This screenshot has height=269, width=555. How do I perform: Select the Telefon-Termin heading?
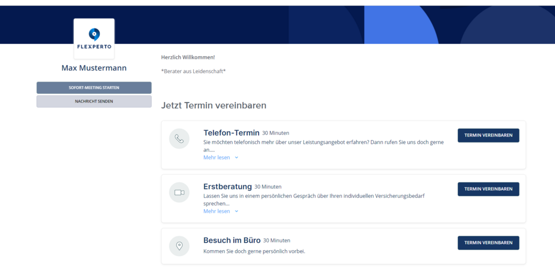click(231, 133)
